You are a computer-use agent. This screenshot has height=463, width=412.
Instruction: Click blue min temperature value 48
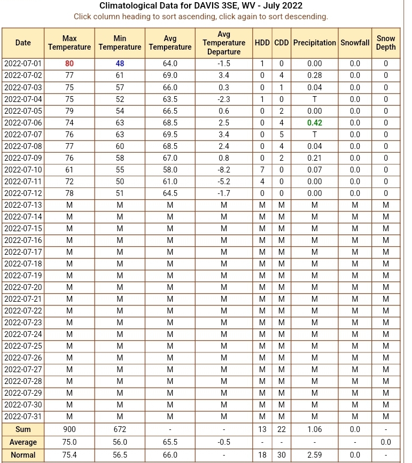(120, 64)
